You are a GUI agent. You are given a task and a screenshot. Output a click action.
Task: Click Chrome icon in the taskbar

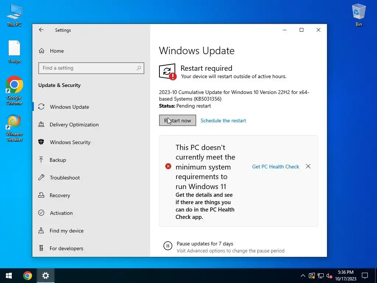click(27, 276)
